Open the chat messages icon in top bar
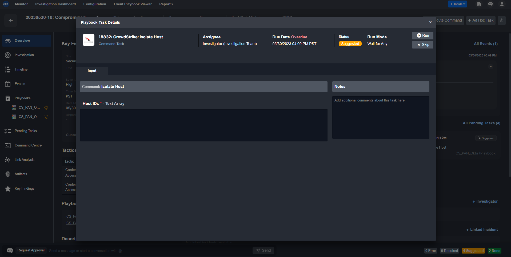Screen dimensions: 511x257 pyautogui.click(x=490, y=4)
